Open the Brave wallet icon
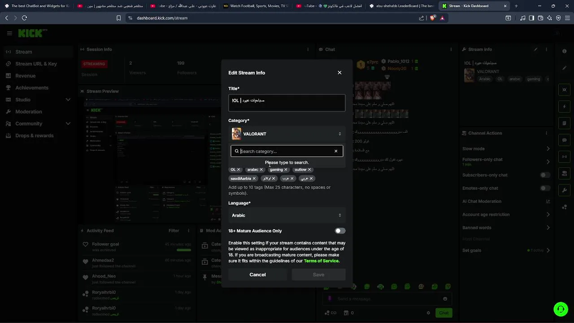 (540, 18)
